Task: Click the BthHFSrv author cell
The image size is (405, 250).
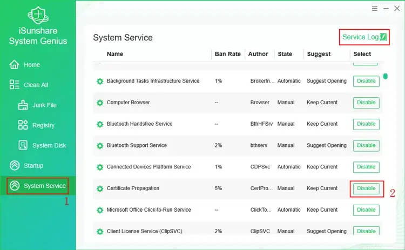Action: (x=261, y=124)
